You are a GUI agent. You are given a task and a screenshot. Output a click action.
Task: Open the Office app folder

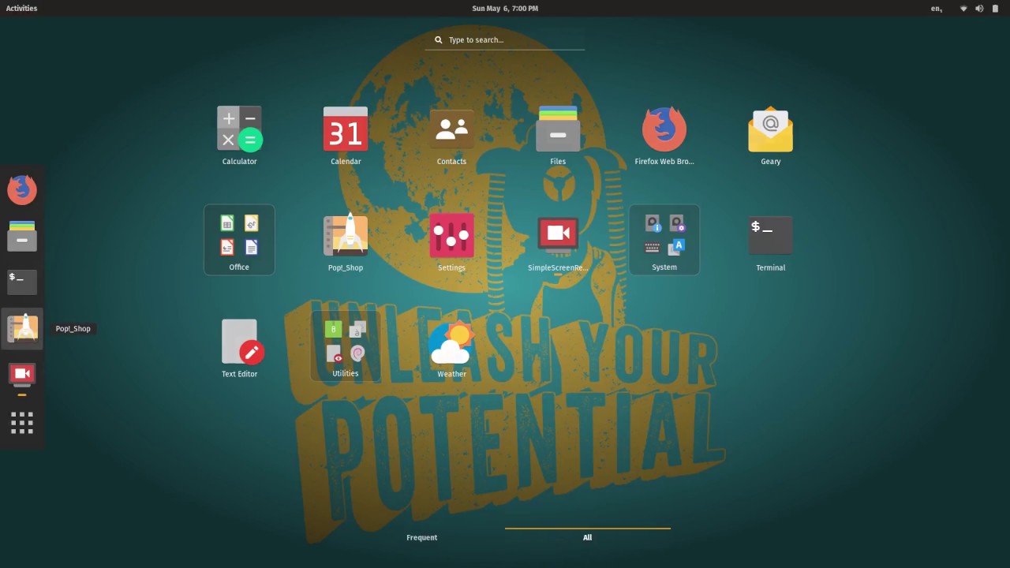(x=239, y=240)
